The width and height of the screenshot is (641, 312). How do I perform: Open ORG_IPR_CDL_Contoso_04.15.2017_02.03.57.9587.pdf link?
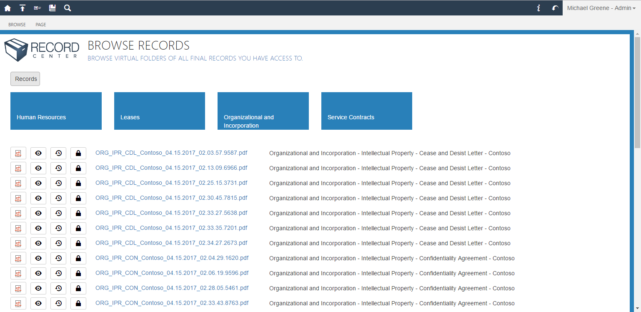pos(171,153)
